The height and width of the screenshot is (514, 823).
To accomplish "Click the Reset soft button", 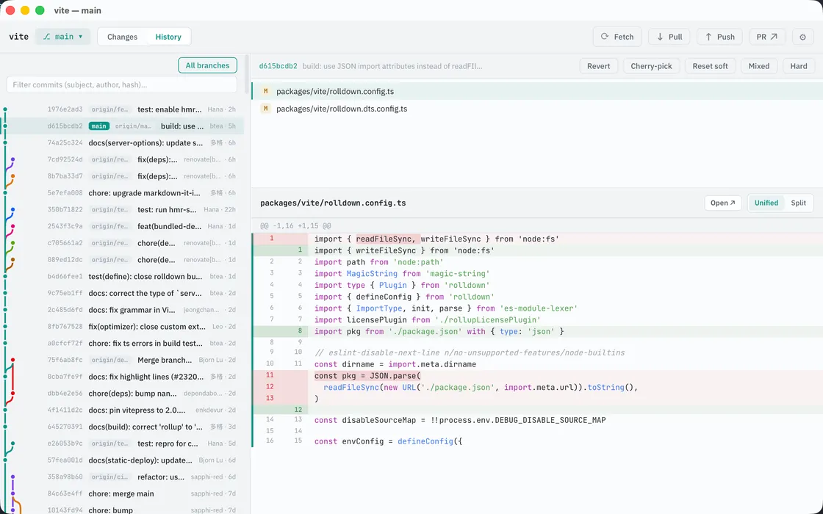I will pos(710,66).
